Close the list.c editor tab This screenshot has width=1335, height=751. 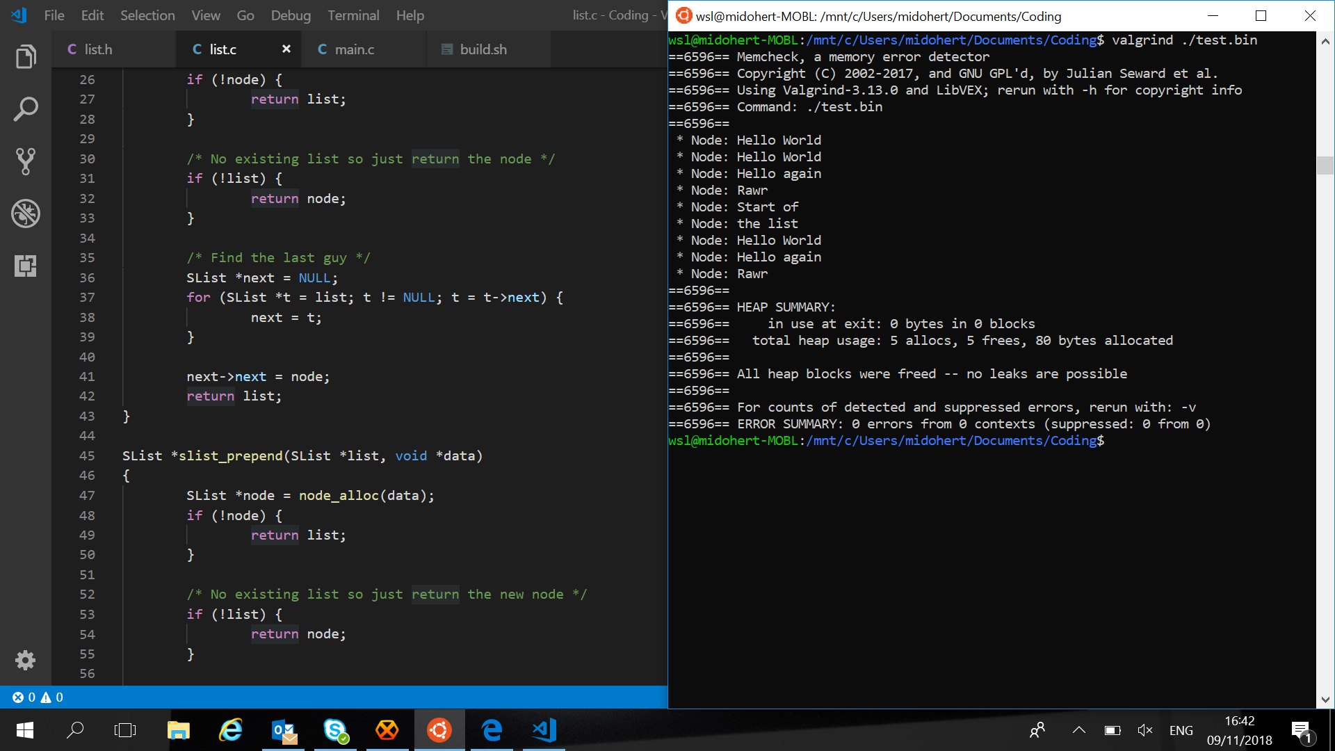(x=286, y=49)
